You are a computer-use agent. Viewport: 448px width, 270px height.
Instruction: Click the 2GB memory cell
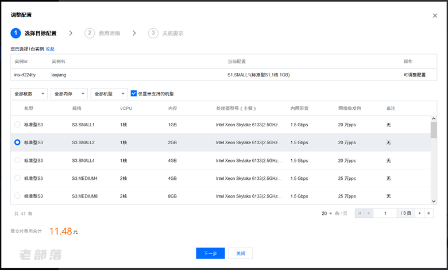(x=172, y=142)
